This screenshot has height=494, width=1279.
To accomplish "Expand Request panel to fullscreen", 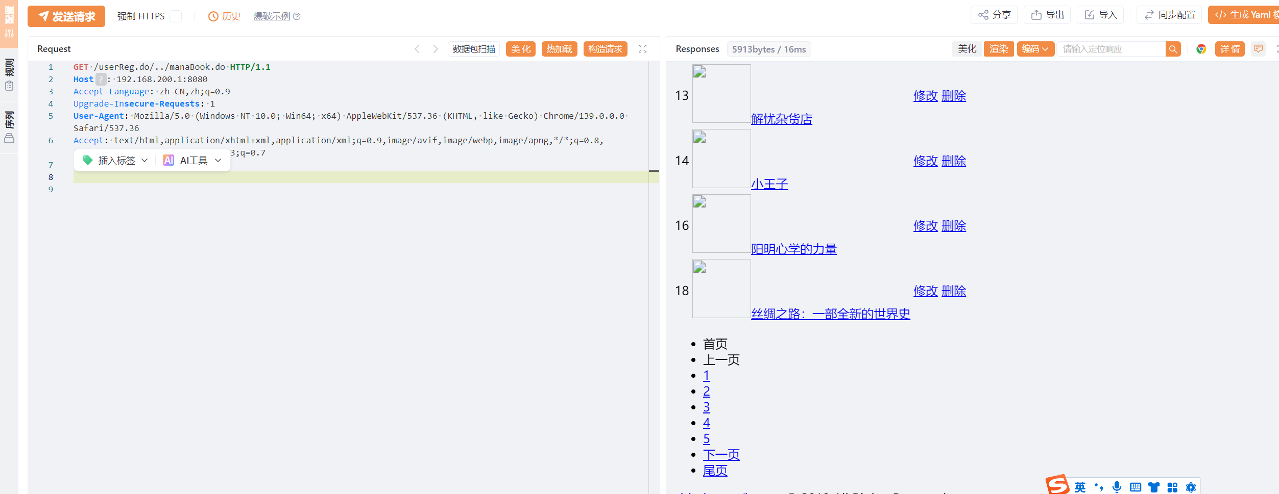I will pos(642,49).
